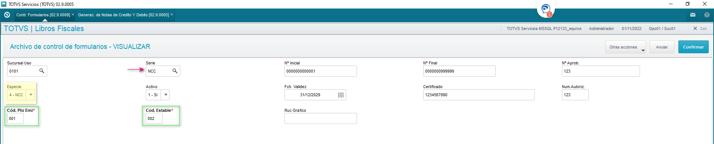Expand the Otras acciones dropdown
The image size is (714, 144).
tap(625, 47)
